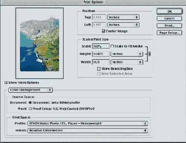The image size is (186, 143).
Task: Click the OK button
Action: pos(170,11)
